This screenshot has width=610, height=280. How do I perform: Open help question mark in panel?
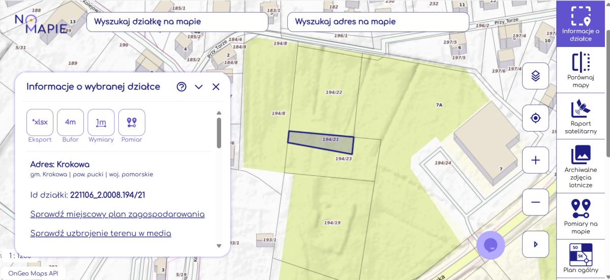click(x=181, y=87)
